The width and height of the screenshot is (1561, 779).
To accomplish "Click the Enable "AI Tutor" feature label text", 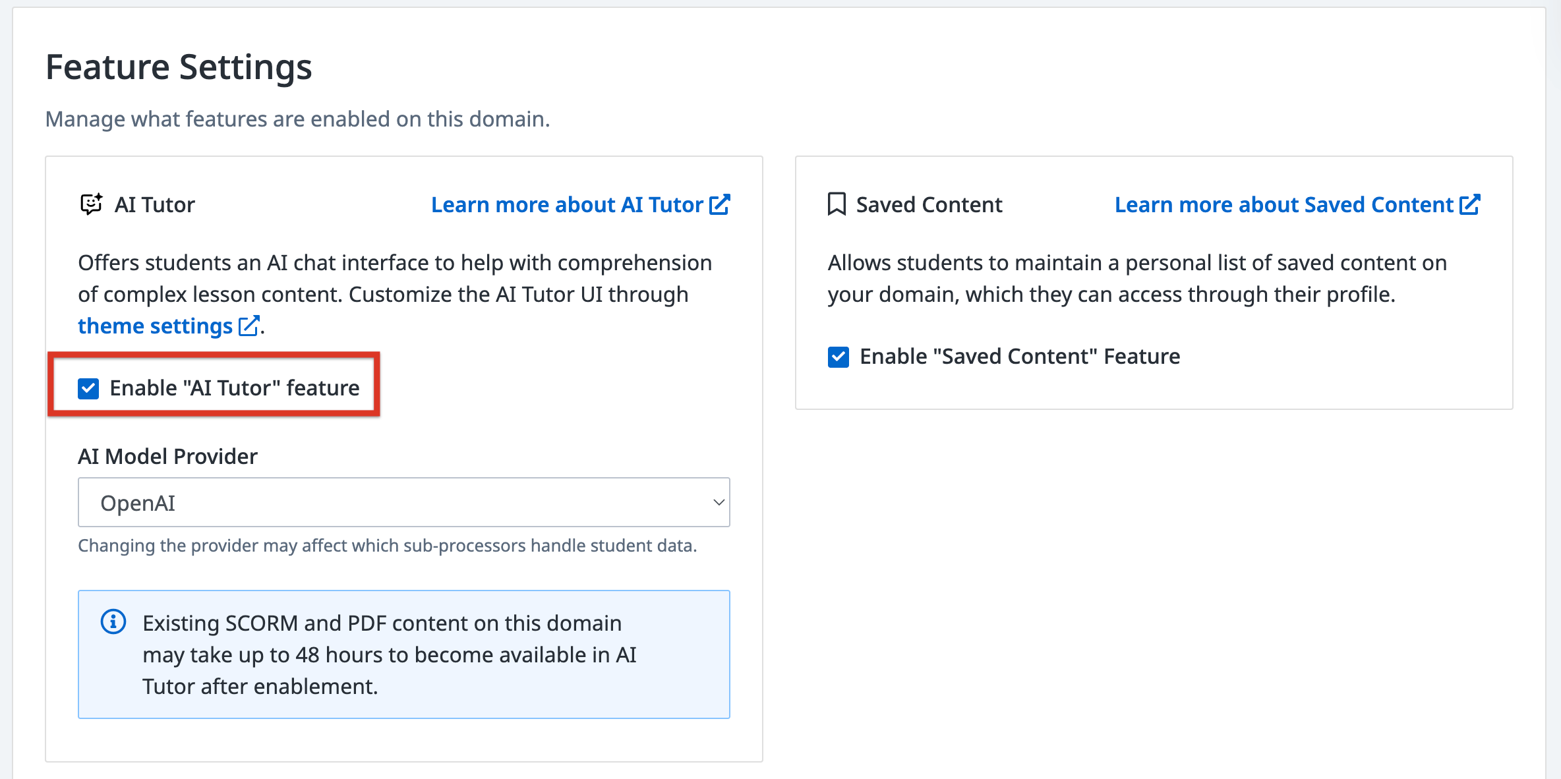I will click(x=235, y=388).
